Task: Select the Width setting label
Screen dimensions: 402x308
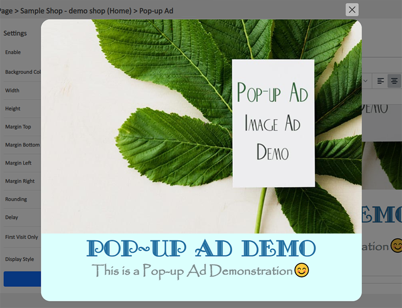Action: tap(12, 91)
